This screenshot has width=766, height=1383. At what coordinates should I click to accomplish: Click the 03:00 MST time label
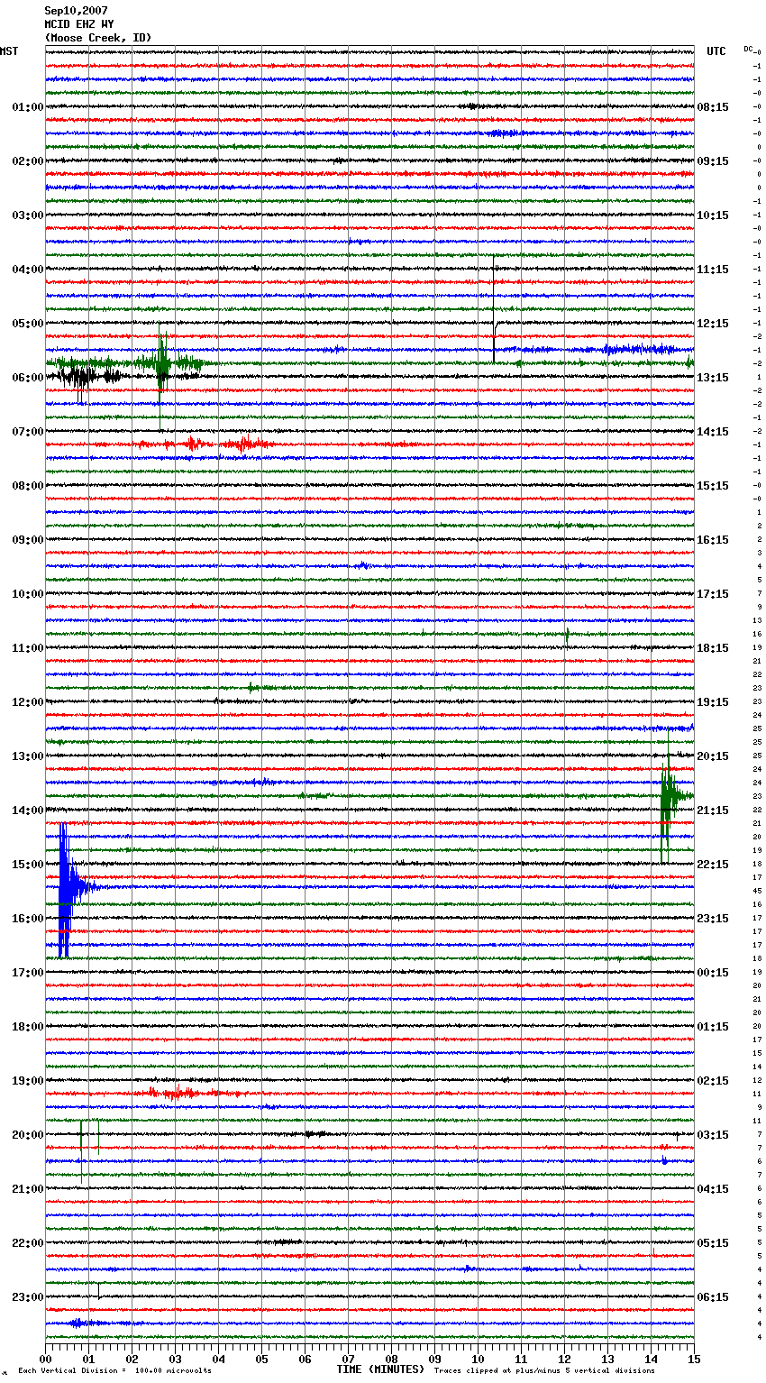point(28,215)
